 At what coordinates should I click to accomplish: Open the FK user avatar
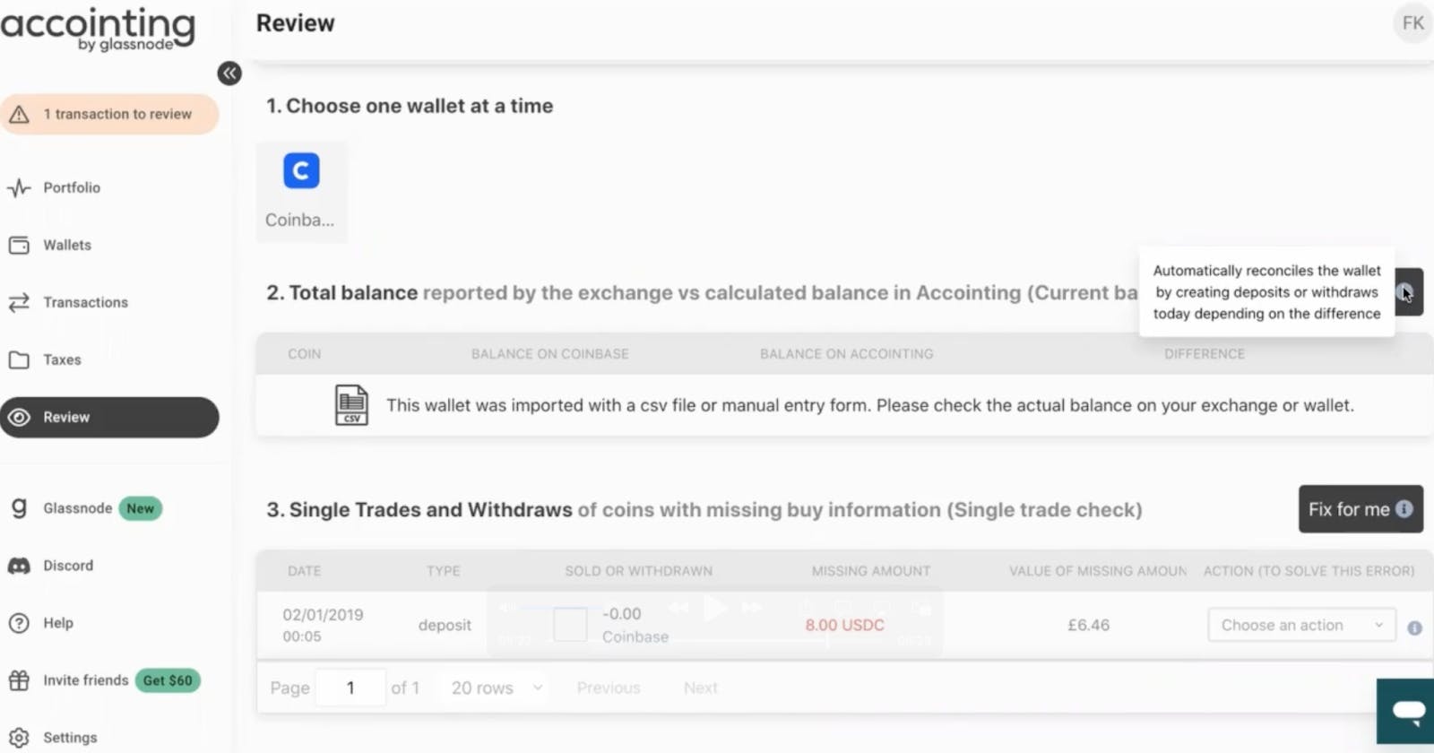[1412, 23]
